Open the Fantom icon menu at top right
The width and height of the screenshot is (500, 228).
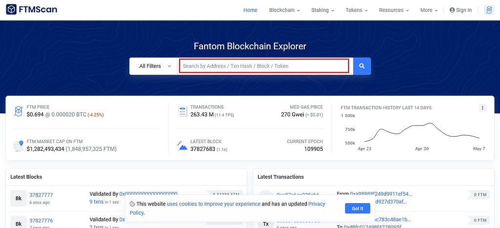click(x=489, y=10)
